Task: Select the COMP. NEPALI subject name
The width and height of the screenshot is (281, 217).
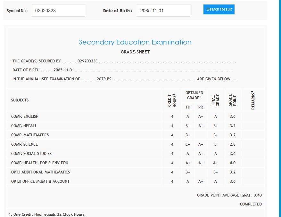Action: tap(23, 126)
